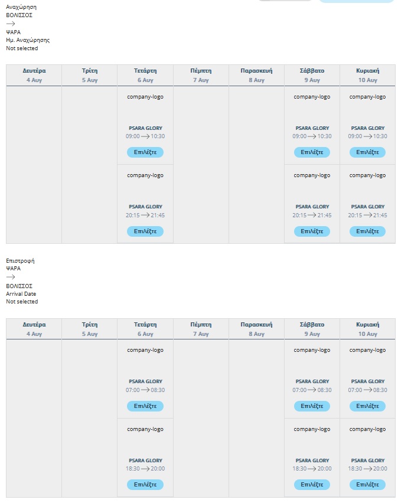Click Παρασκευή 8 Αυγ return column header
Image resolution: width=398 pixels, height=503 pixels.
click(256, 329)
